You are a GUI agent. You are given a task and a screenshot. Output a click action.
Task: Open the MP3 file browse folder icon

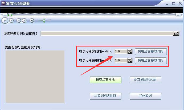(176, 33)
